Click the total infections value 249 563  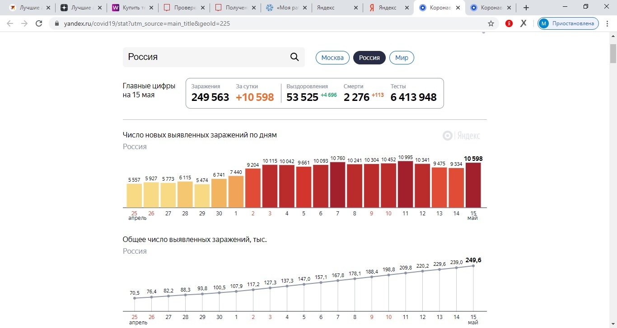click(210, 97)
